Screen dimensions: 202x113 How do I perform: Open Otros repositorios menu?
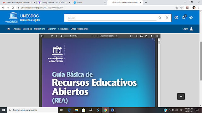click(x=80, y=29)
